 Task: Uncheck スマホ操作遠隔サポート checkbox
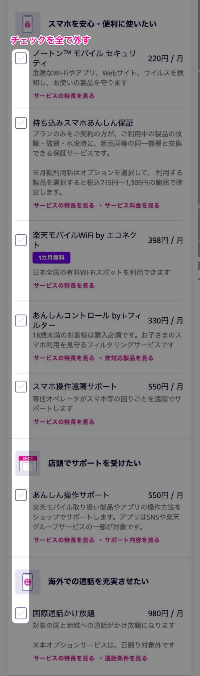tap(21, 387)
